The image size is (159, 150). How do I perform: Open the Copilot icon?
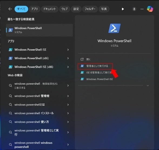point(150,9)
